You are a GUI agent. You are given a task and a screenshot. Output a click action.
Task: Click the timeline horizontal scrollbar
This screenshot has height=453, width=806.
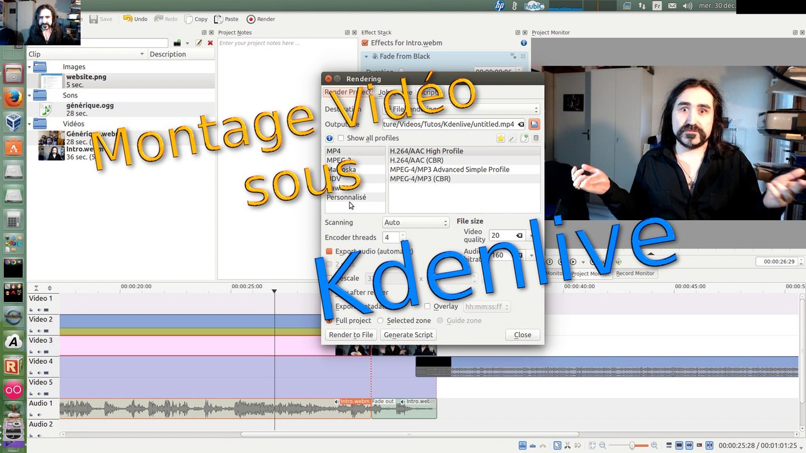point(410,434)
